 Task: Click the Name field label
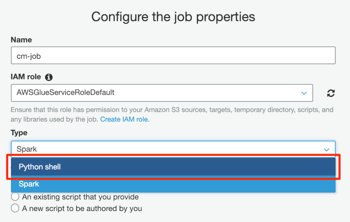(21, 40)
